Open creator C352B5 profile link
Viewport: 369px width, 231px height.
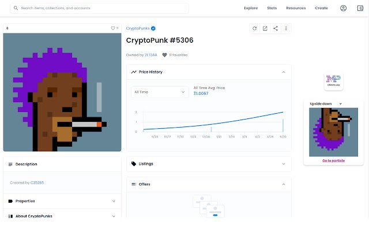click(x=37, y=182)
